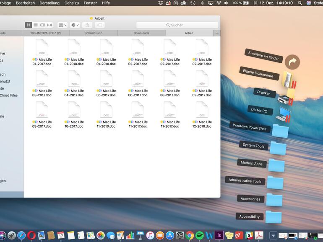Open Calendar in the Dock

[61, 235]
